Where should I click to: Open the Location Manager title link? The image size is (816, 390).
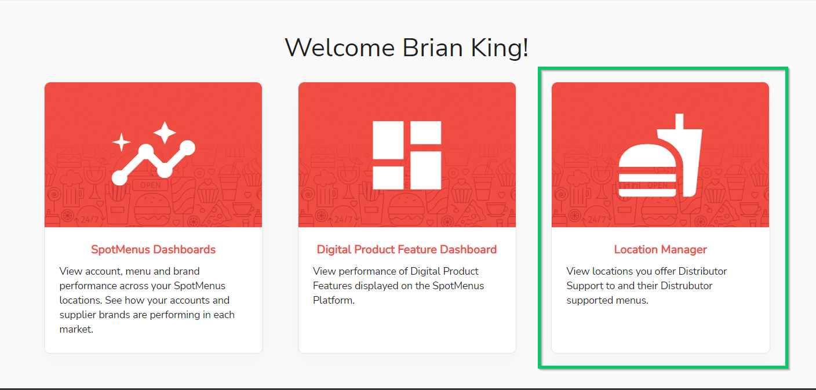coord(661,250)
